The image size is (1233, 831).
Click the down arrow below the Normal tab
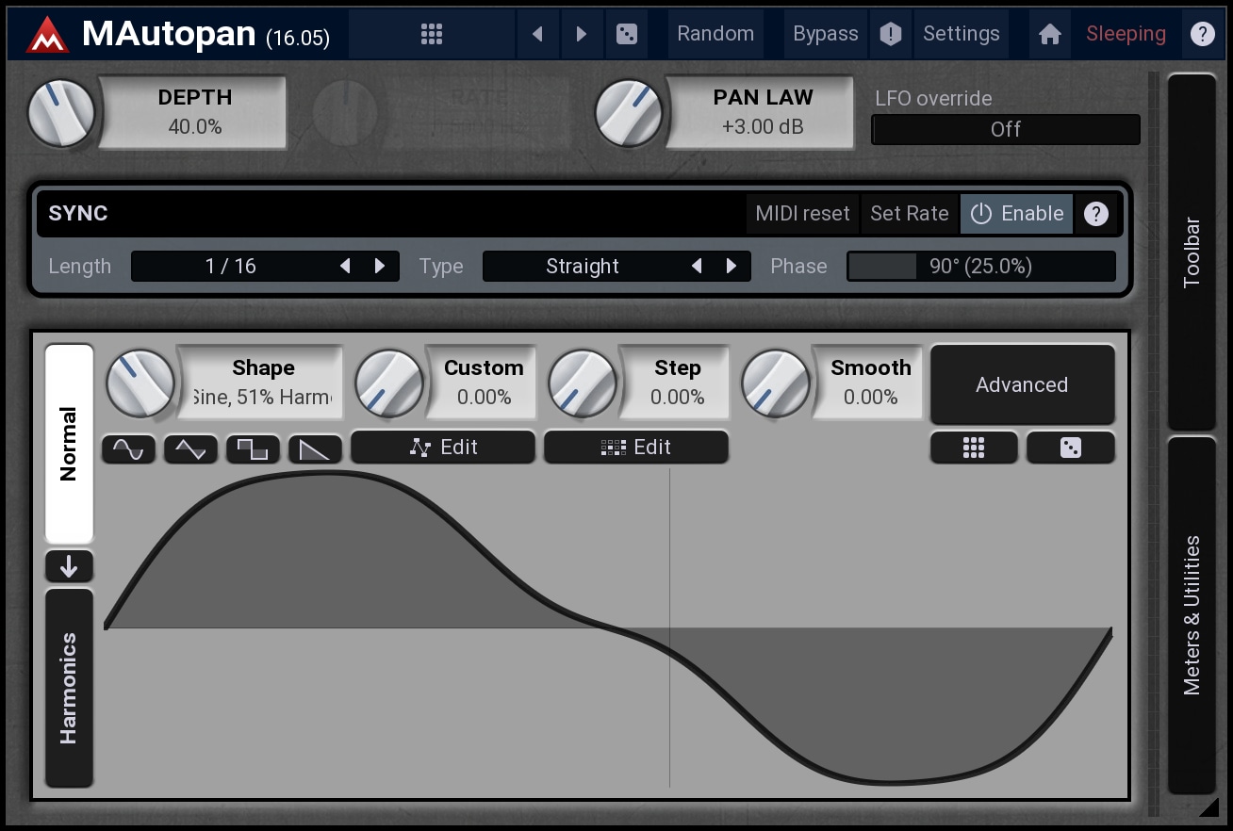coord(69,566)
